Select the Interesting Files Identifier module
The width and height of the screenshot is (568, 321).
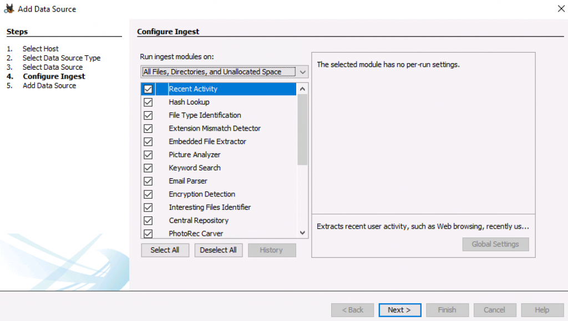point(210,208)
